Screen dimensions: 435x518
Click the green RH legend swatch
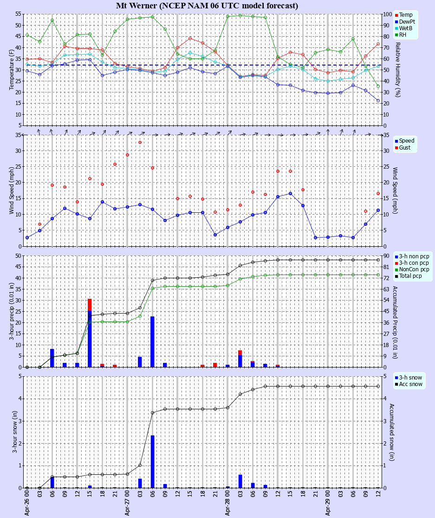click(x=396, y=35)
